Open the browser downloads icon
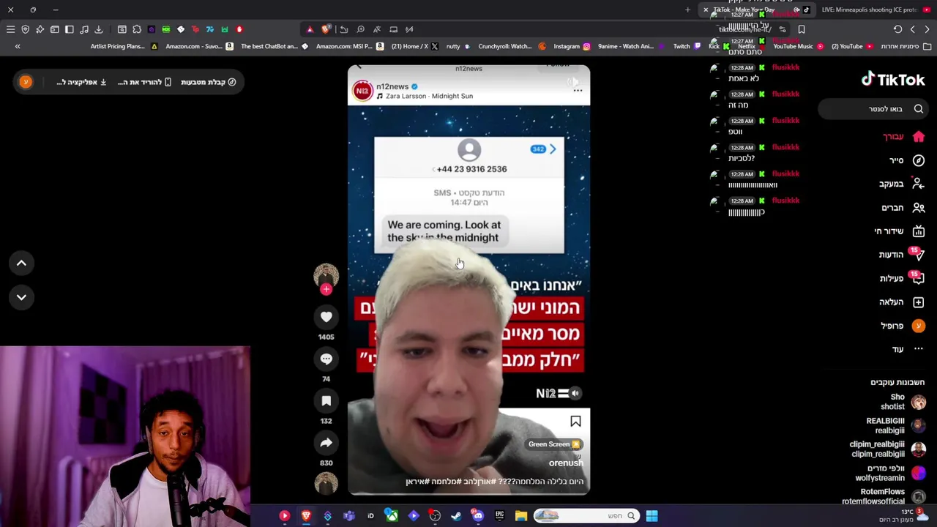This screenshot has width=937, height=527. pyautogui.click(x=99, y=29)
